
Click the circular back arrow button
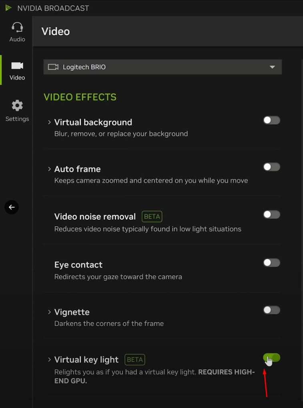11,207
